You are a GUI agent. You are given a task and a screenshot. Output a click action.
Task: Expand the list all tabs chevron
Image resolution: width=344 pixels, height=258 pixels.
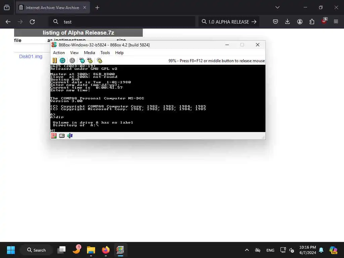coord(277,7)
